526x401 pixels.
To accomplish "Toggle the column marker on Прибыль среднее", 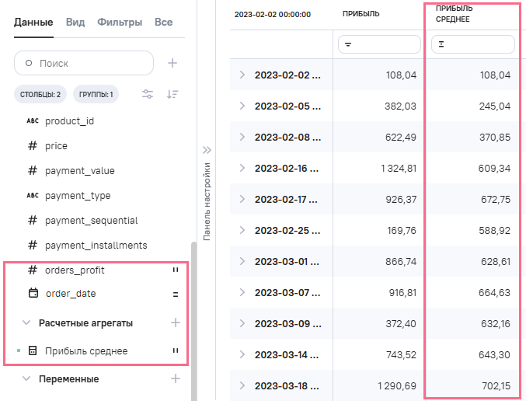I will 176,351.
